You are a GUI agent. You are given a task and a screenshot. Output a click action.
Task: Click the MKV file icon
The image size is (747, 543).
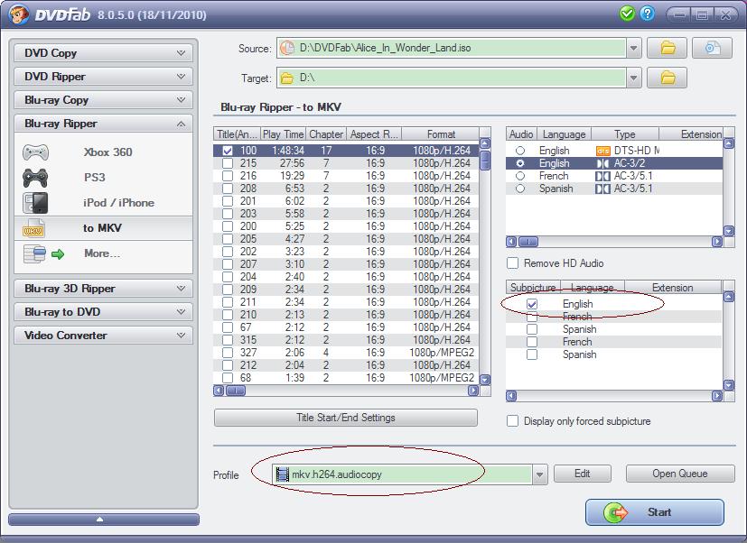33,228
